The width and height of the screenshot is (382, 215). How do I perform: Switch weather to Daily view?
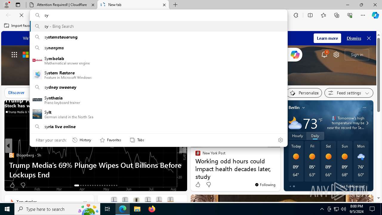point(315,136)
